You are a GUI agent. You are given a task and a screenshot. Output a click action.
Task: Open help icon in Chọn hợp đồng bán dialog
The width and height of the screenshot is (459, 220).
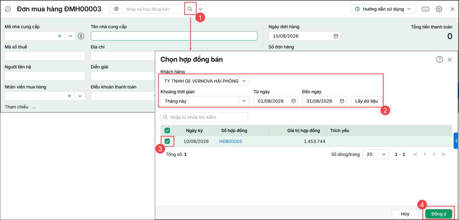point(439,59)
